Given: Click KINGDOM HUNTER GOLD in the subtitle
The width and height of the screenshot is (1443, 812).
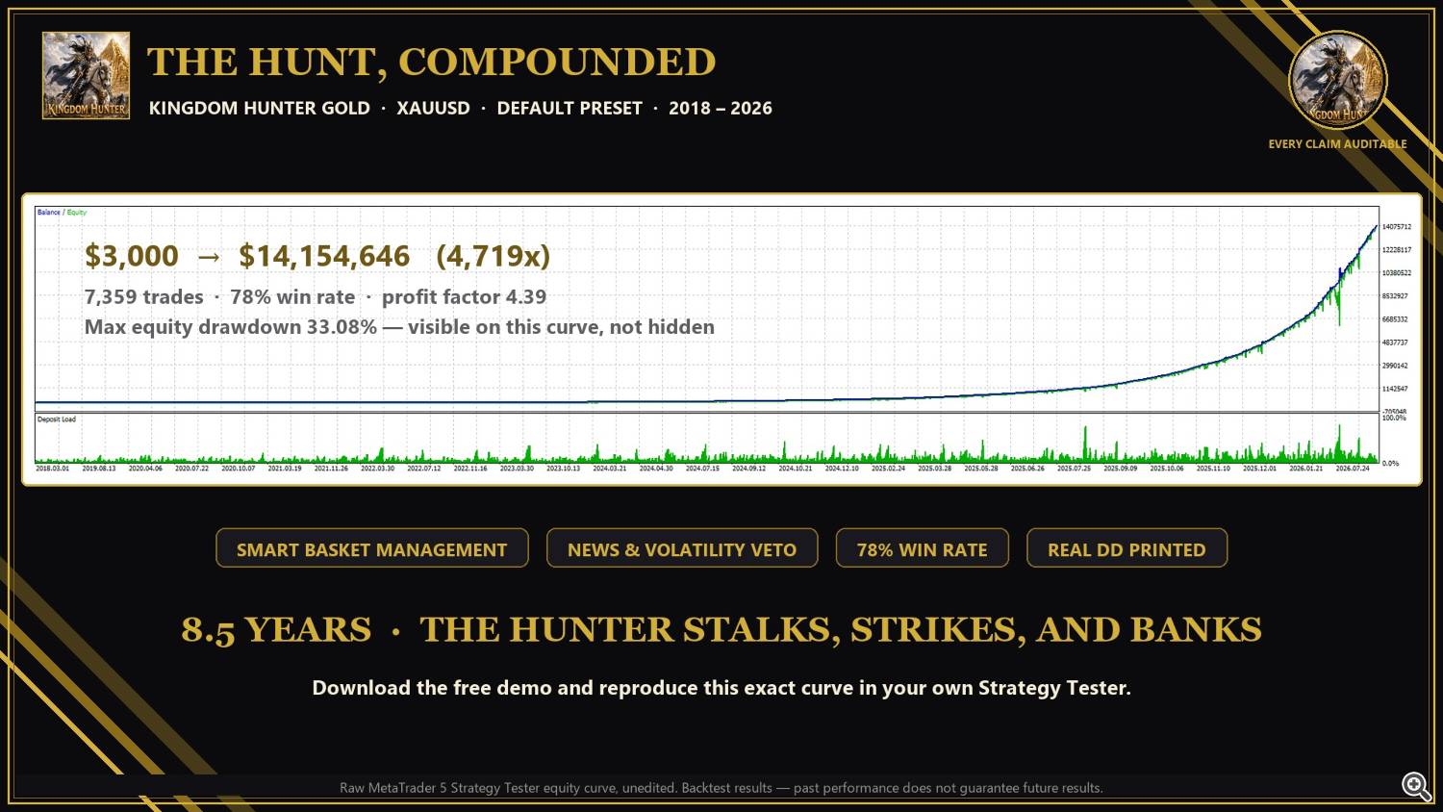Looking at the screenshot, I should (x=260, y=108).
